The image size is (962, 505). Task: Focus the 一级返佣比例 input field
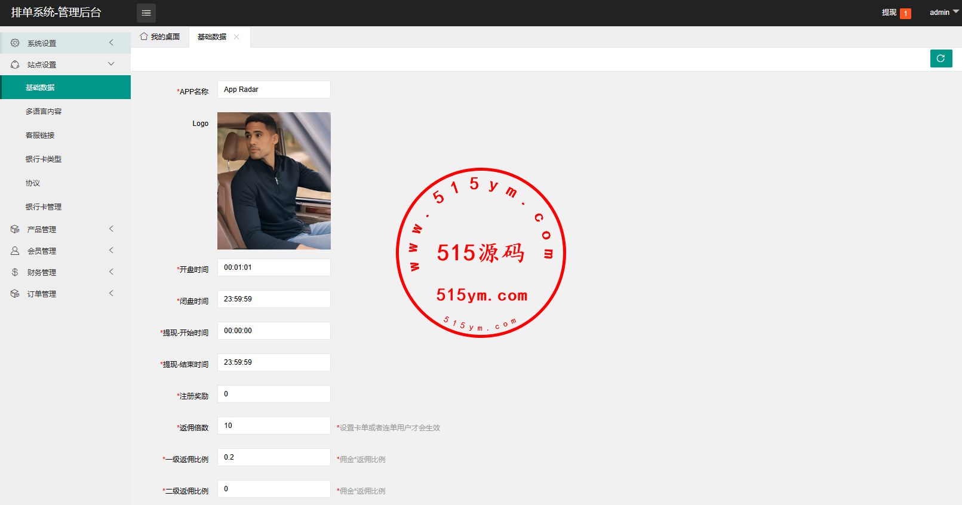click(x=274, y=457)
